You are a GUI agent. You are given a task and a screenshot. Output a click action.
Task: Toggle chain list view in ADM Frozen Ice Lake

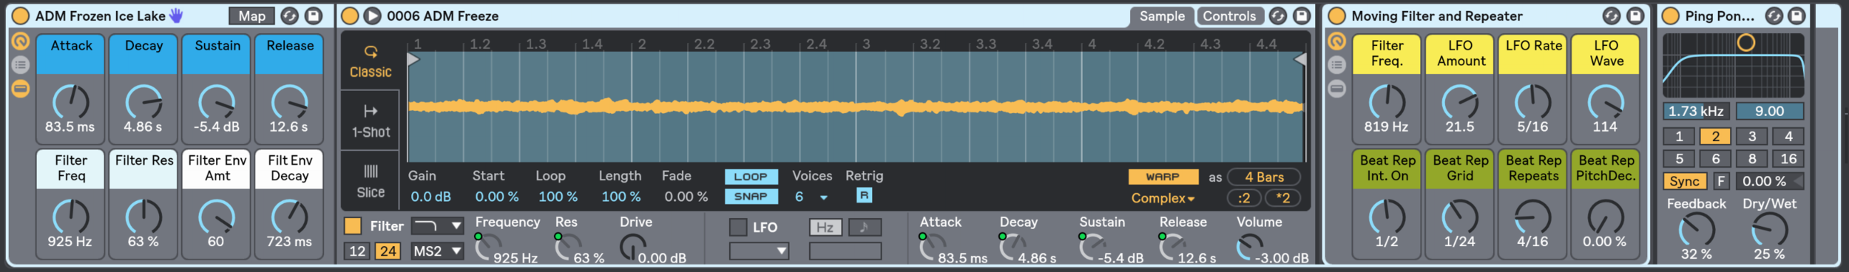(21, 65)
